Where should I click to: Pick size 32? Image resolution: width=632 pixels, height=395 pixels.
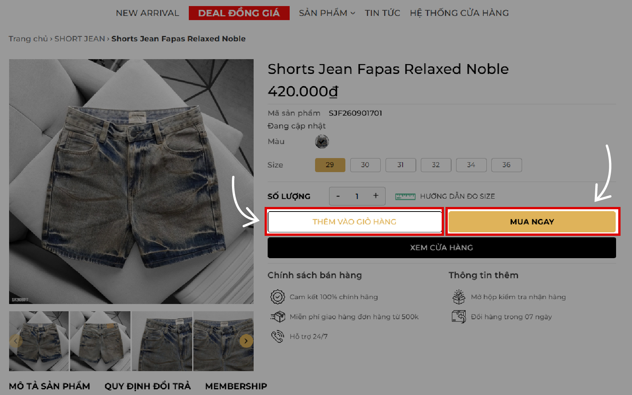click(436, 165)
